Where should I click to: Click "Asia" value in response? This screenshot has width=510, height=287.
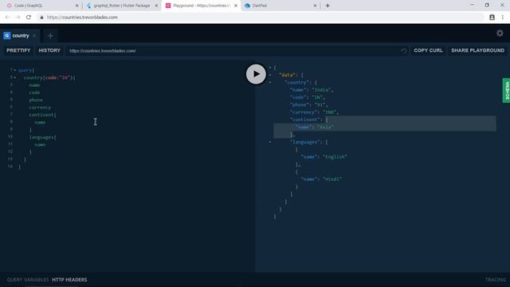(326, 128)
